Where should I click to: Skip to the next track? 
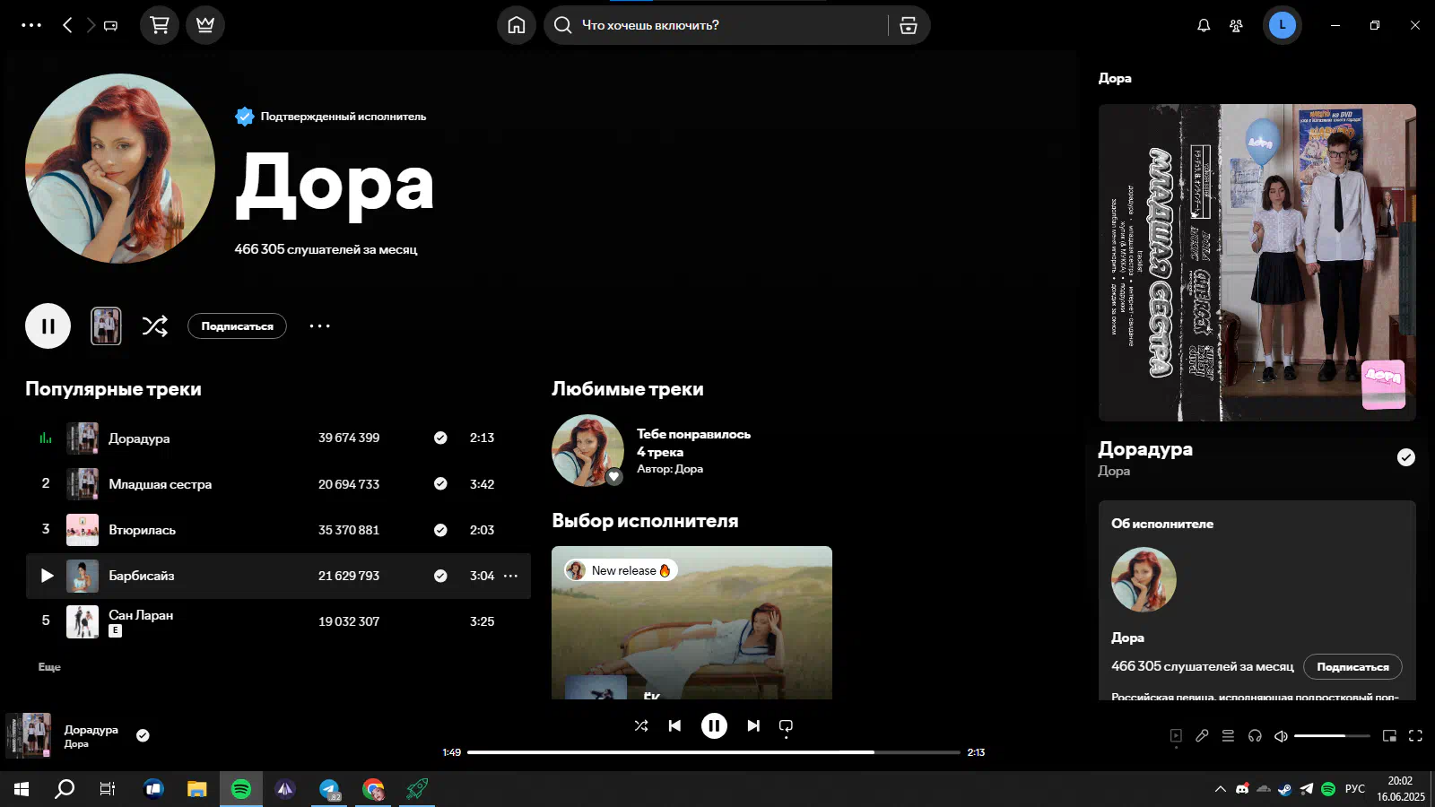(x=753, y=725)
